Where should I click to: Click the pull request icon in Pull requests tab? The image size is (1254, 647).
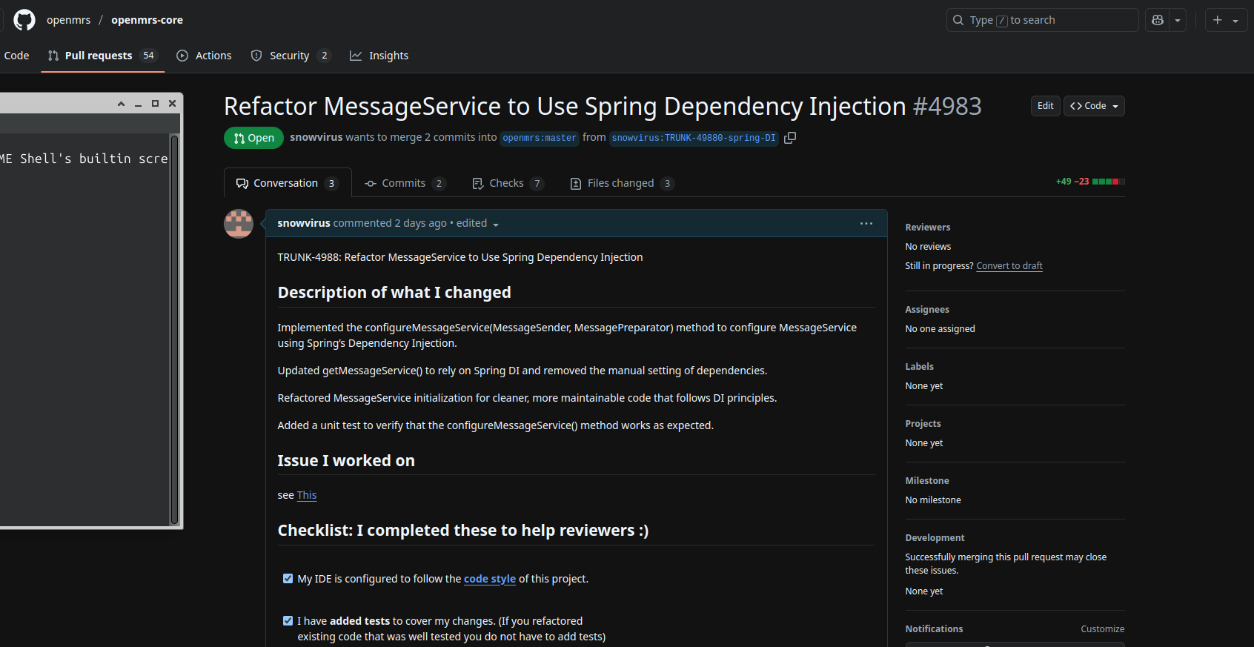53,56
